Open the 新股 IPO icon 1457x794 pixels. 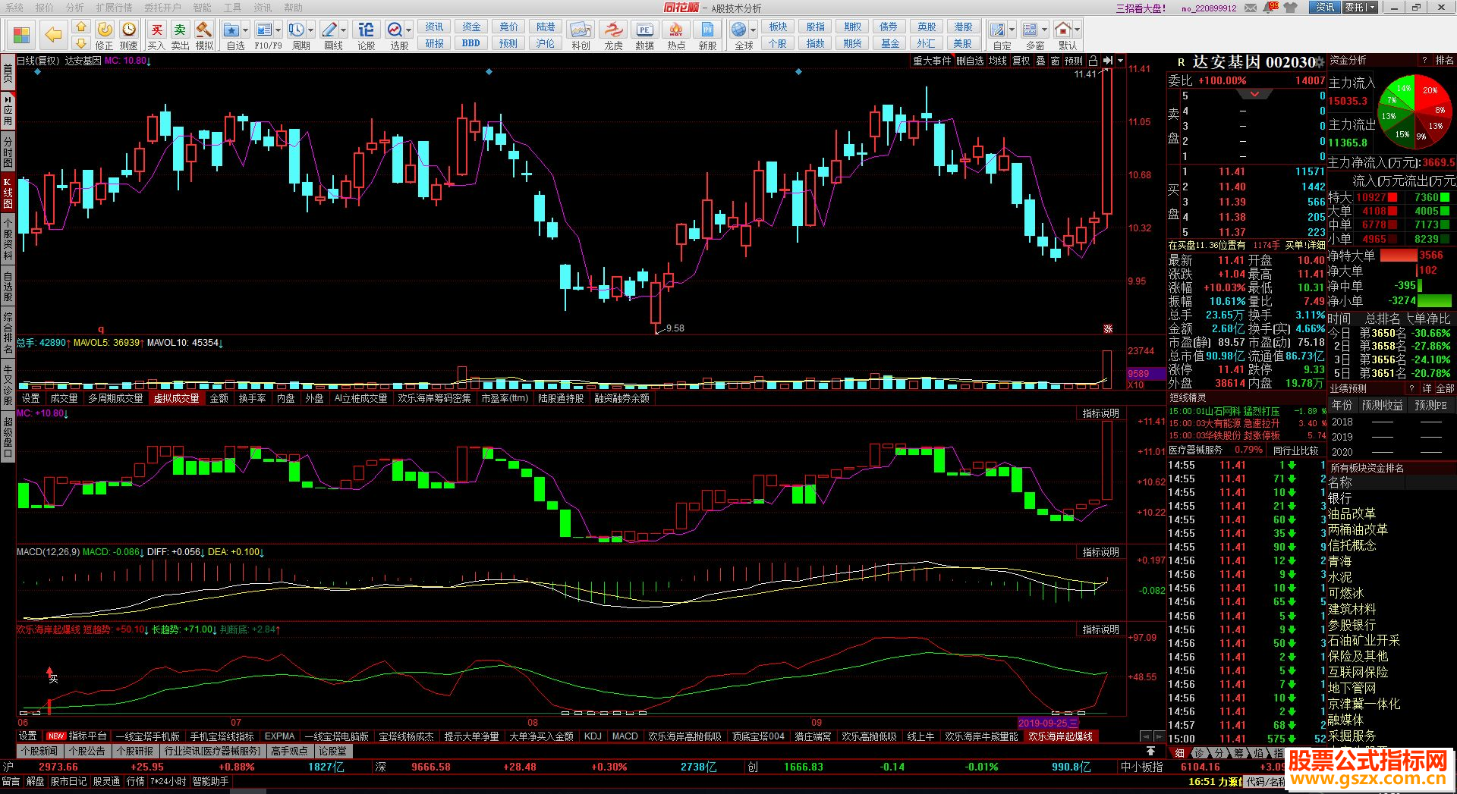[707, 35]
